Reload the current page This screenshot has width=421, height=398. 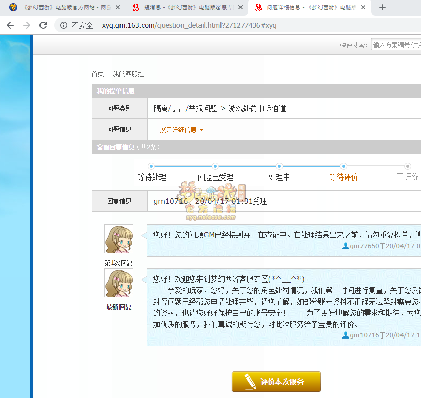43,25
